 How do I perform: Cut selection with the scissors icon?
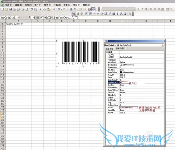tap(40, 9)
